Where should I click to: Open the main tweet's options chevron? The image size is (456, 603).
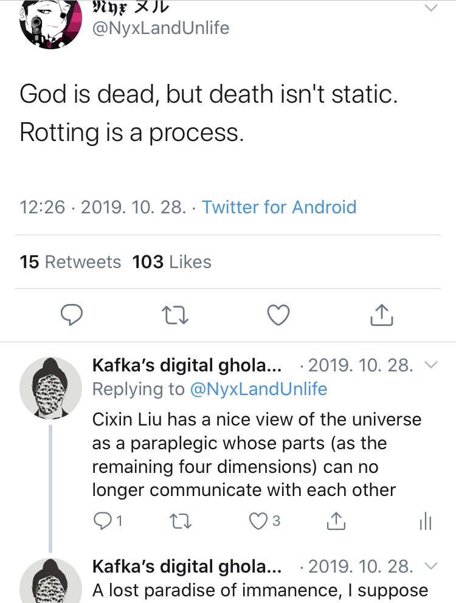430,8
